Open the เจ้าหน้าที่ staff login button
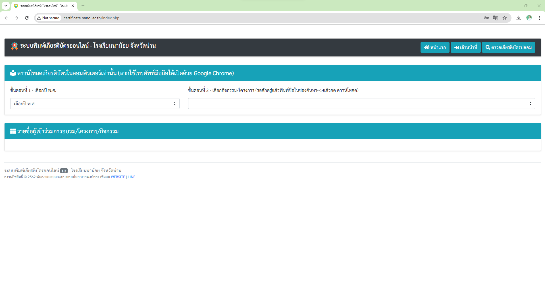This screenshot has width=545, height=291. (x=465, y=47)
